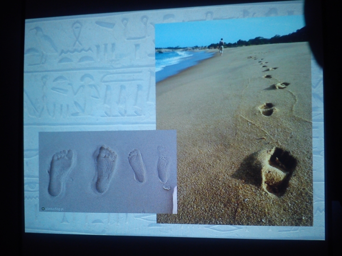Click the person walking on the beach
Viewport: 342px width, 256px height.
click(x=221, y=46)
